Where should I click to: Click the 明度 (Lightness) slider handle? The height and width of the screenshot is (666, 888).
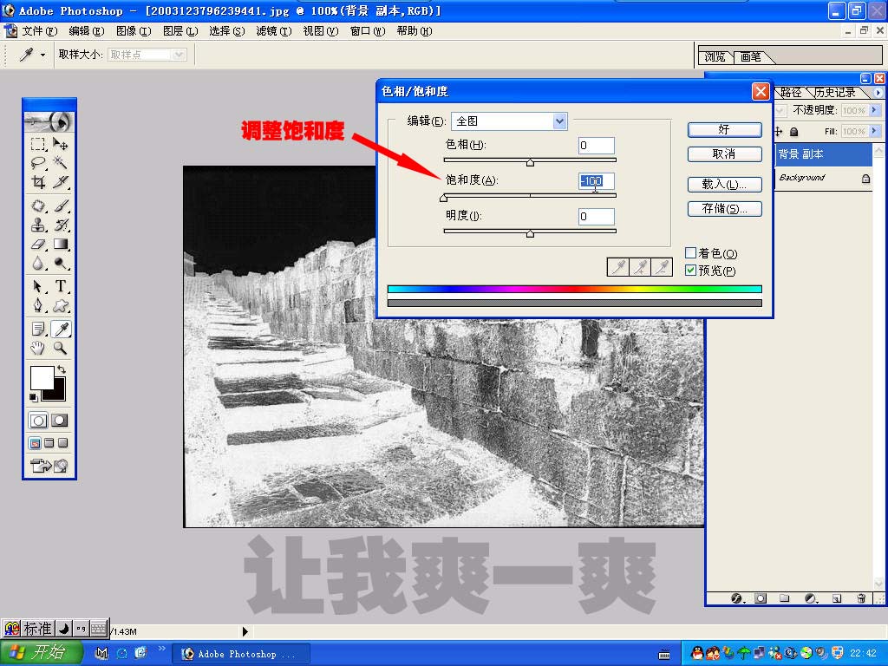(x=530, y=233)
